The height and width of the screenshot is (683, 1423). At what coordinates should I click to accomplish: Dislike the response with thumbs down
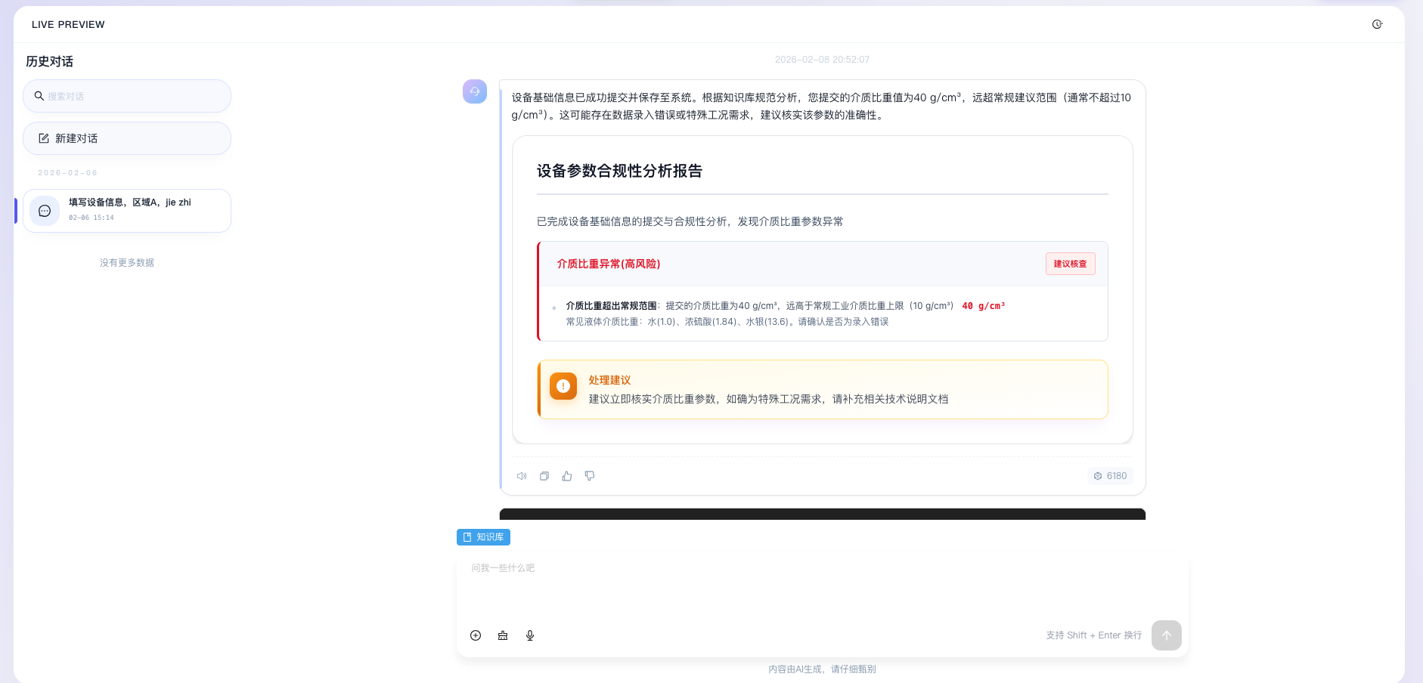pos(590,476)
